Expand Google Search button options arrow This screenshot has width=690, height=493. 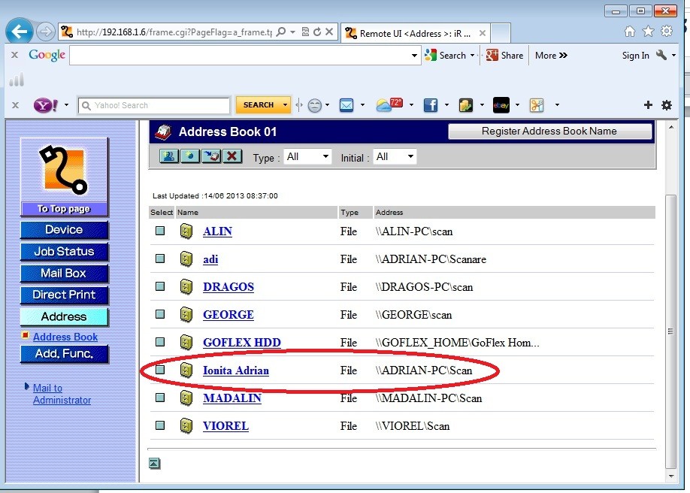[x=472, y=56]
